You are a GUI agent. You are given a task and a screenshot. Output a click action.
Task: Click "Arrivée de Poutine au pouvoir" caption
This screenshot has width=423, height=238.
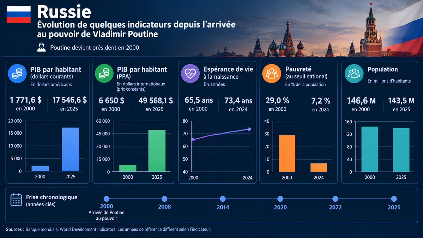pos(107,215)
